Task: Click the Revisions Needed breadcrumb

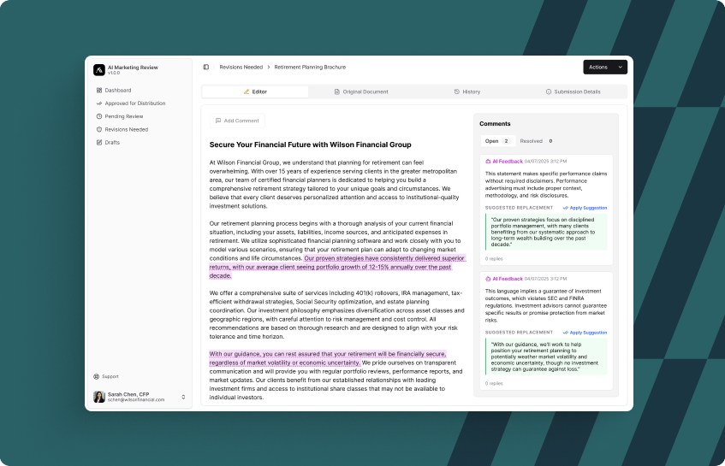Action: 241,67
